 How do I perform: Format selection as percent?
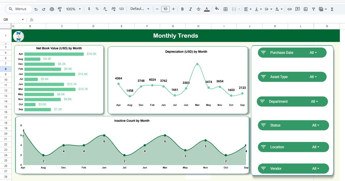97,9
